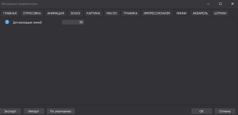Click the Детализация линий value field

pos(73,22)
